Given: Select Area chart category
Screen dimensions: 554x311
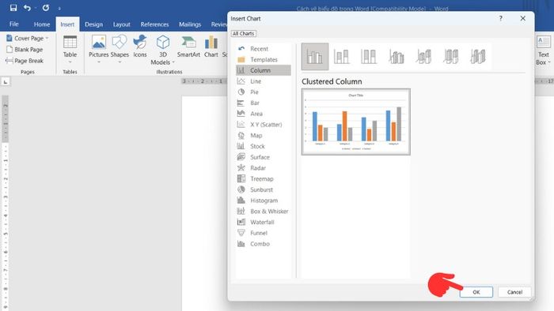Looking at the screenshot, I should pyautogui.click(x=264, y=114).
